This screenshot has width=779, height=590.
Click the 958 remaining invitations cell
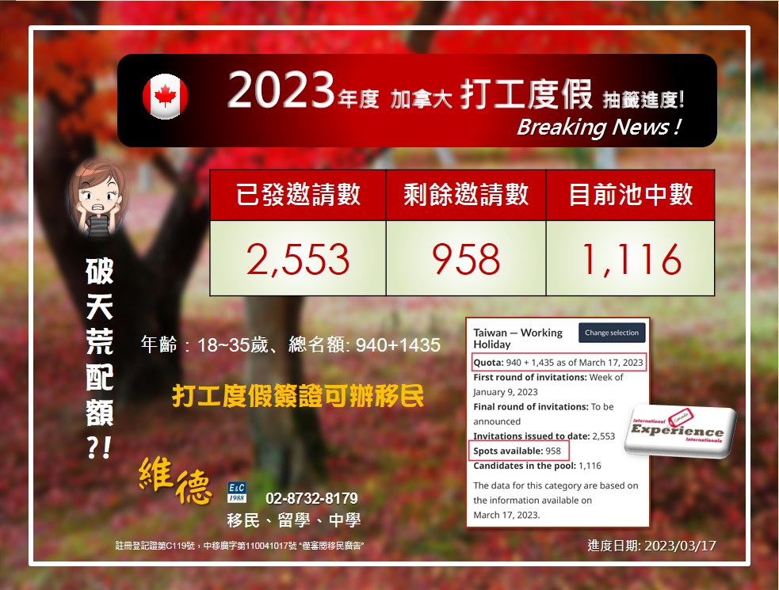pyautogui.click(x=466, y=258)
